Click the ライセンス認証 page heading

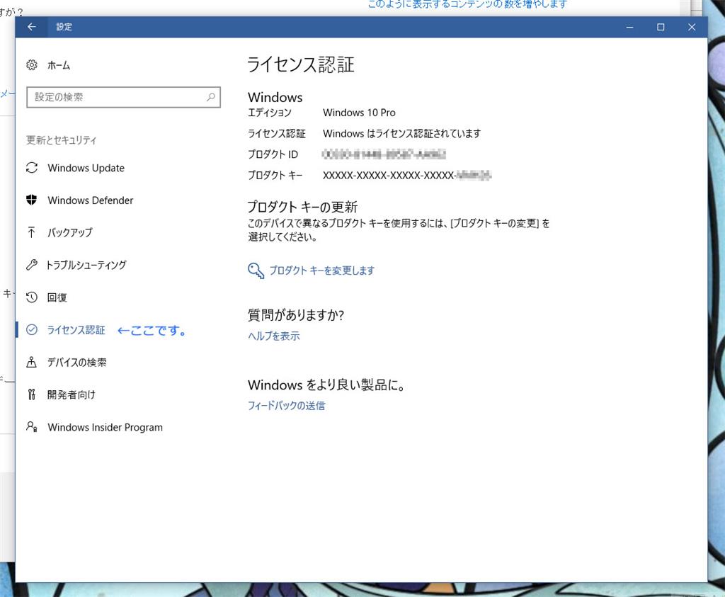300,64
